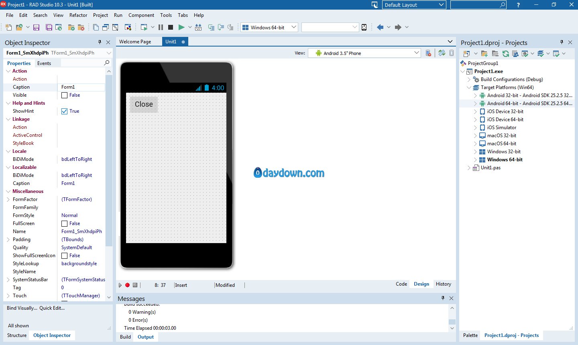Click the Trace Into debugger icon
This screenshot has width=578, height=345.
(x=211, y=27)
